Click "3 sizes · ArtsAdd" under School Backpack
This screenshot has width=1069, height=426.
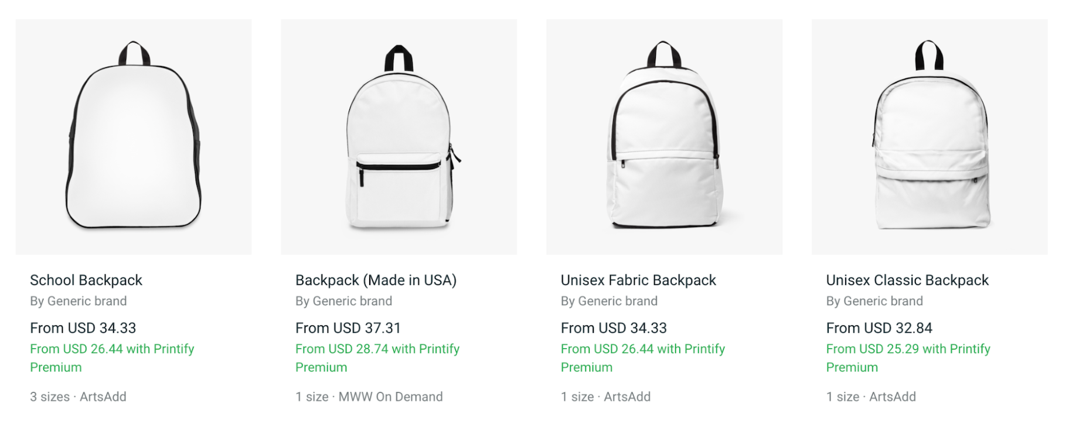click(x=78, y=397)
